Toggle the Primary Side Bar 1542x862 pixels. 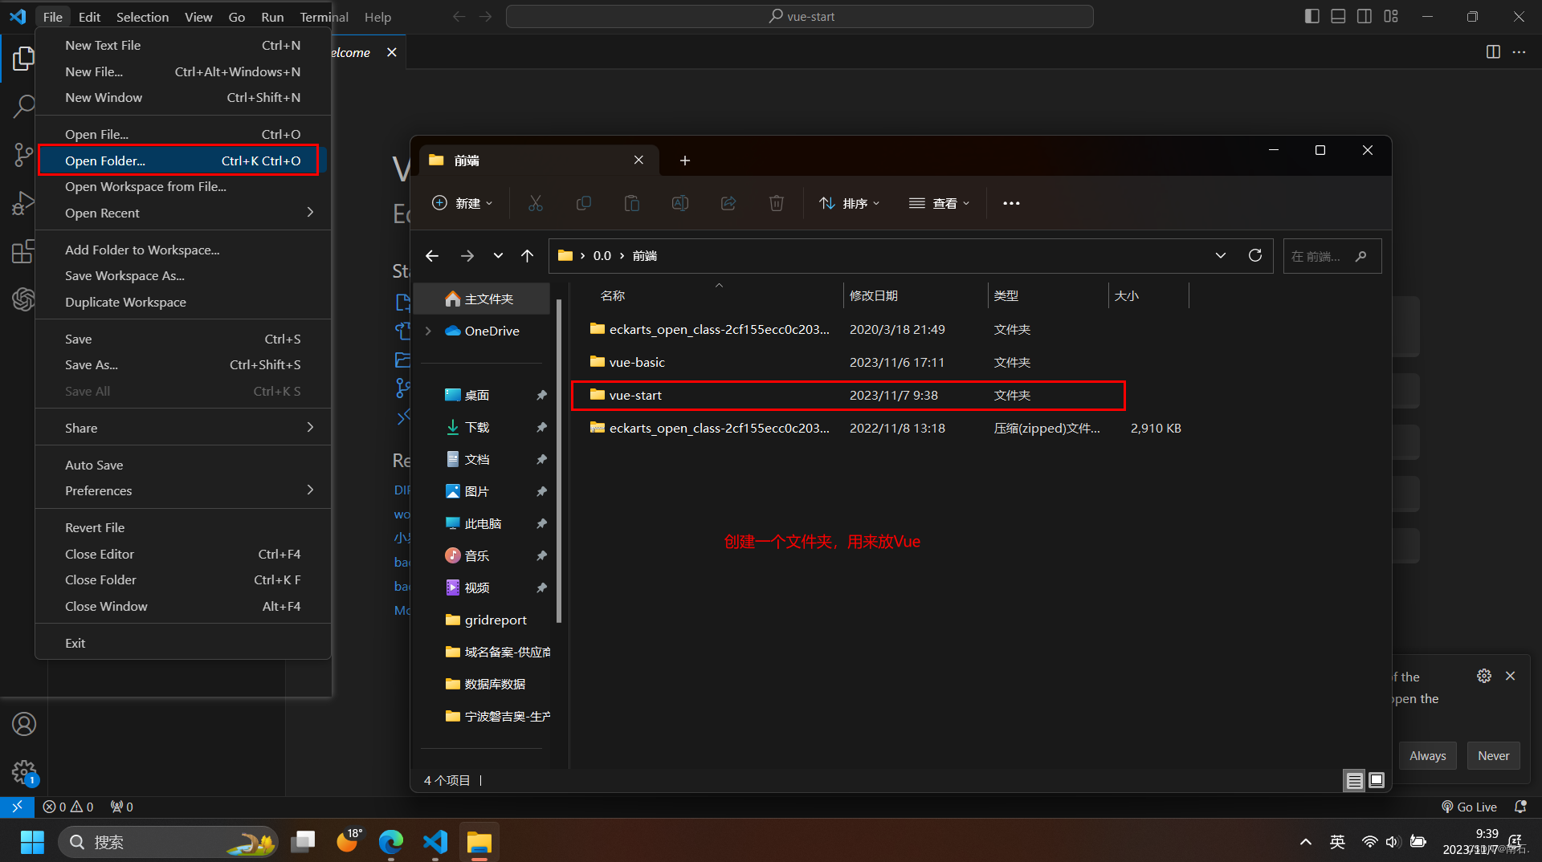(1312, 16)
